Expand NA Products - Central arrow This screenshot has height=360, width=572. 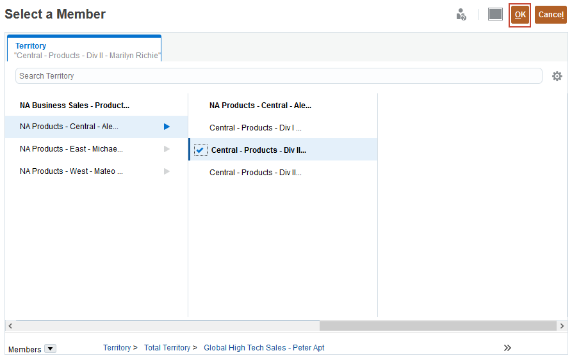pyautogui.click(x=167, y=127)
